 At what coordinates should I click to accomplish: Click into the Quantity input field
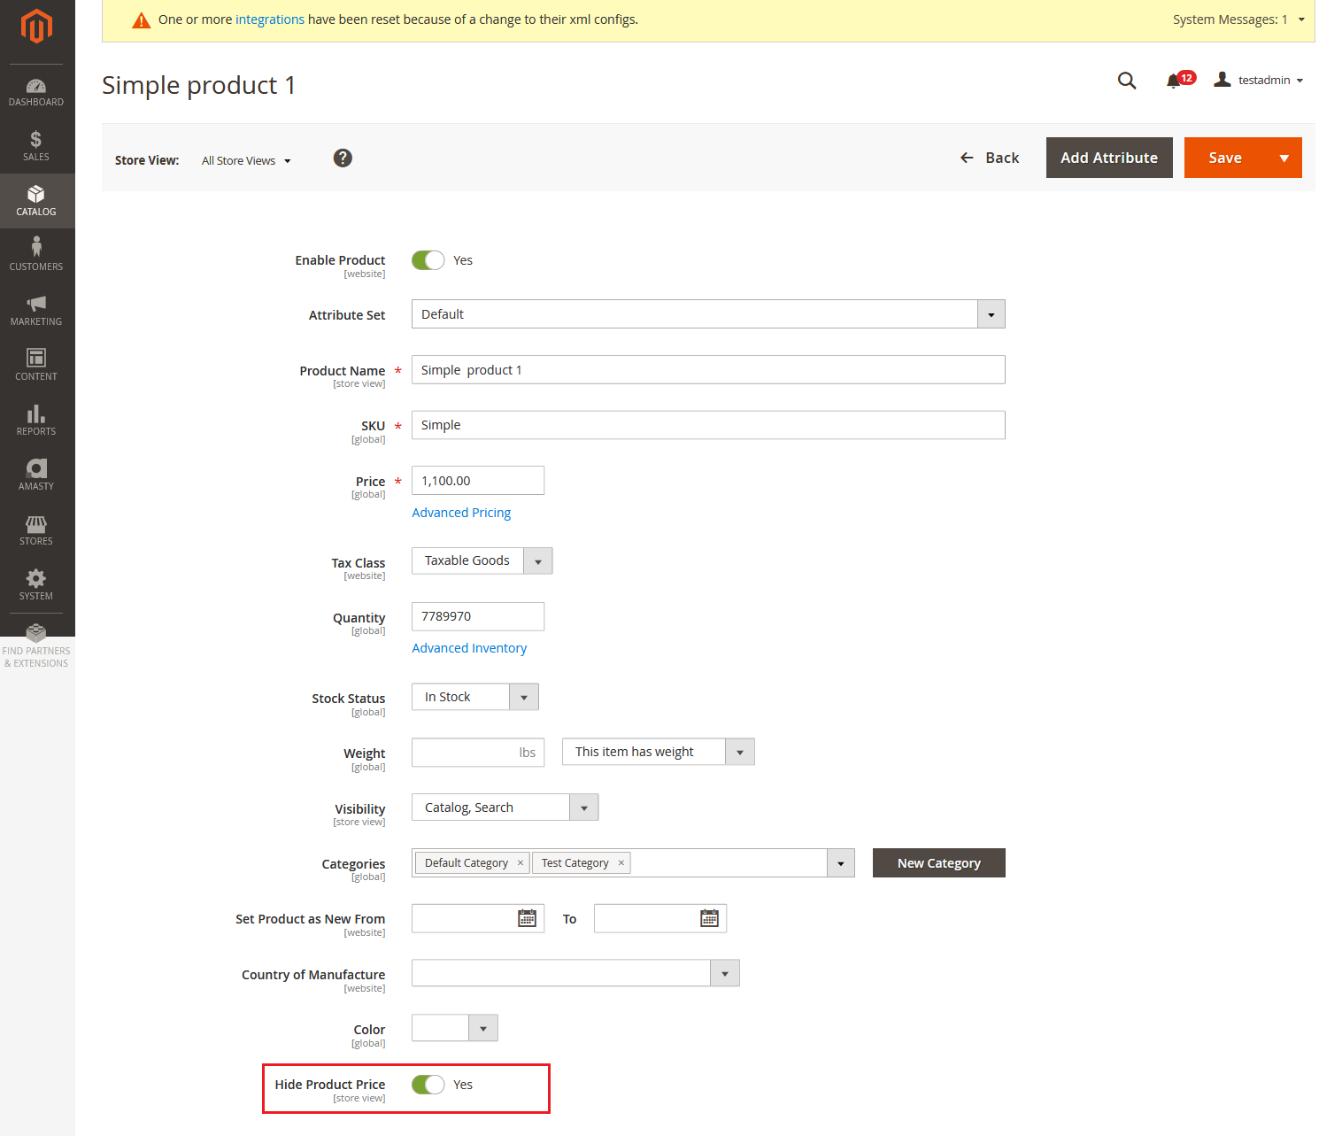tap(477, 616)
